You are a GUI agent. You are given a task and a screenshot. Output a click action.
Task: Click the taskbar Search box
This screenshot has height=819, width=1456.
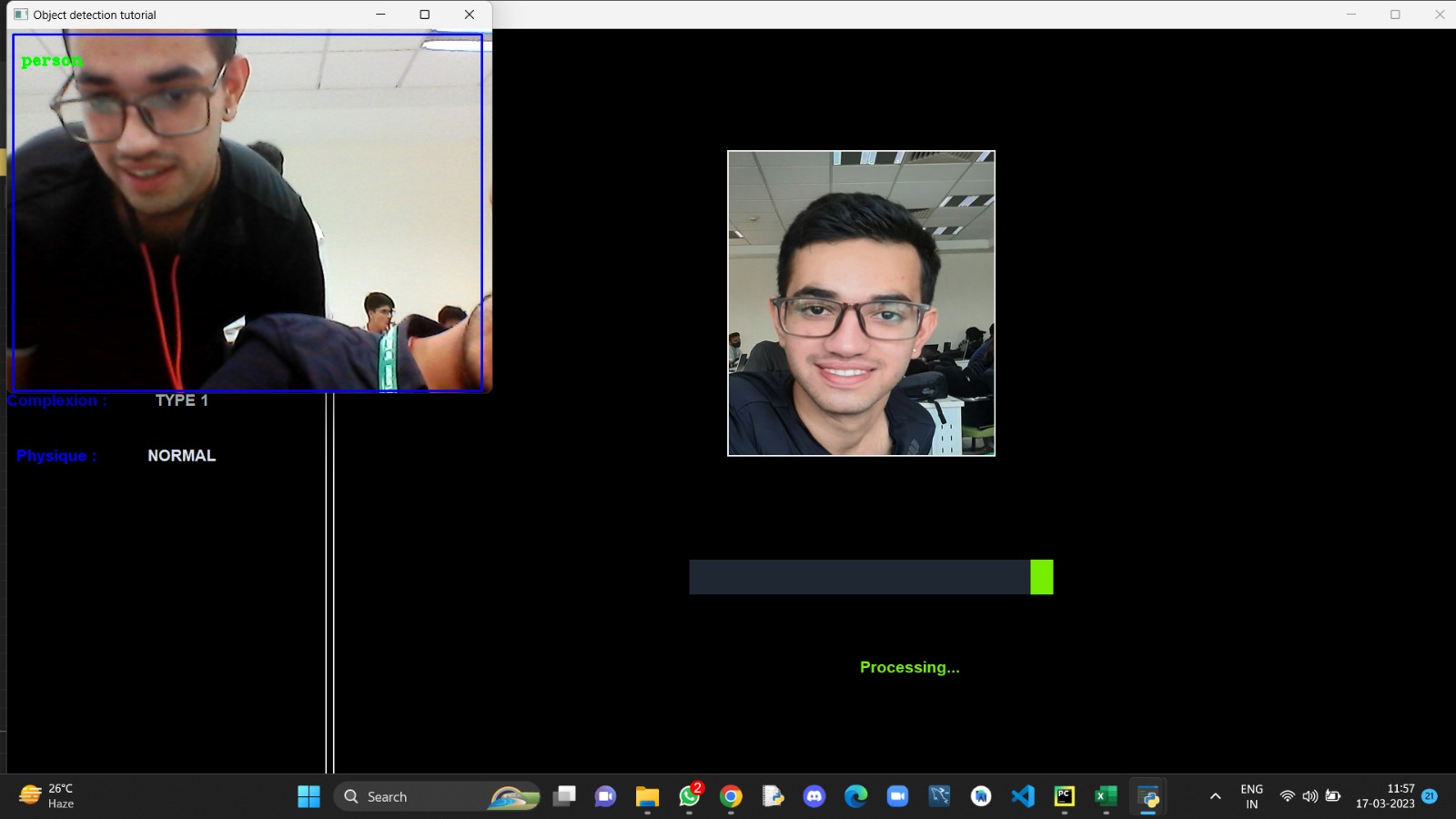coord(437,796)
